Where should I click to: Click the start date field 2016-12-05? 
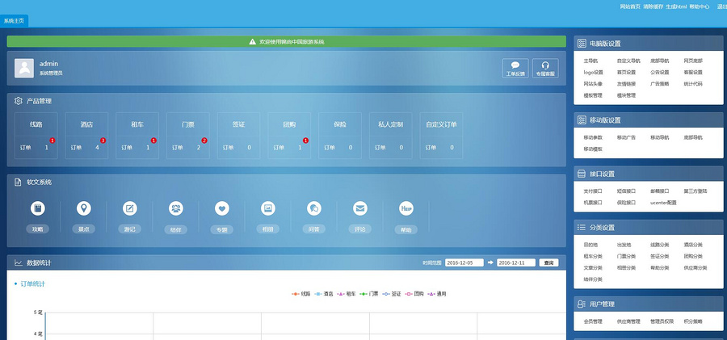click(464, 262)
